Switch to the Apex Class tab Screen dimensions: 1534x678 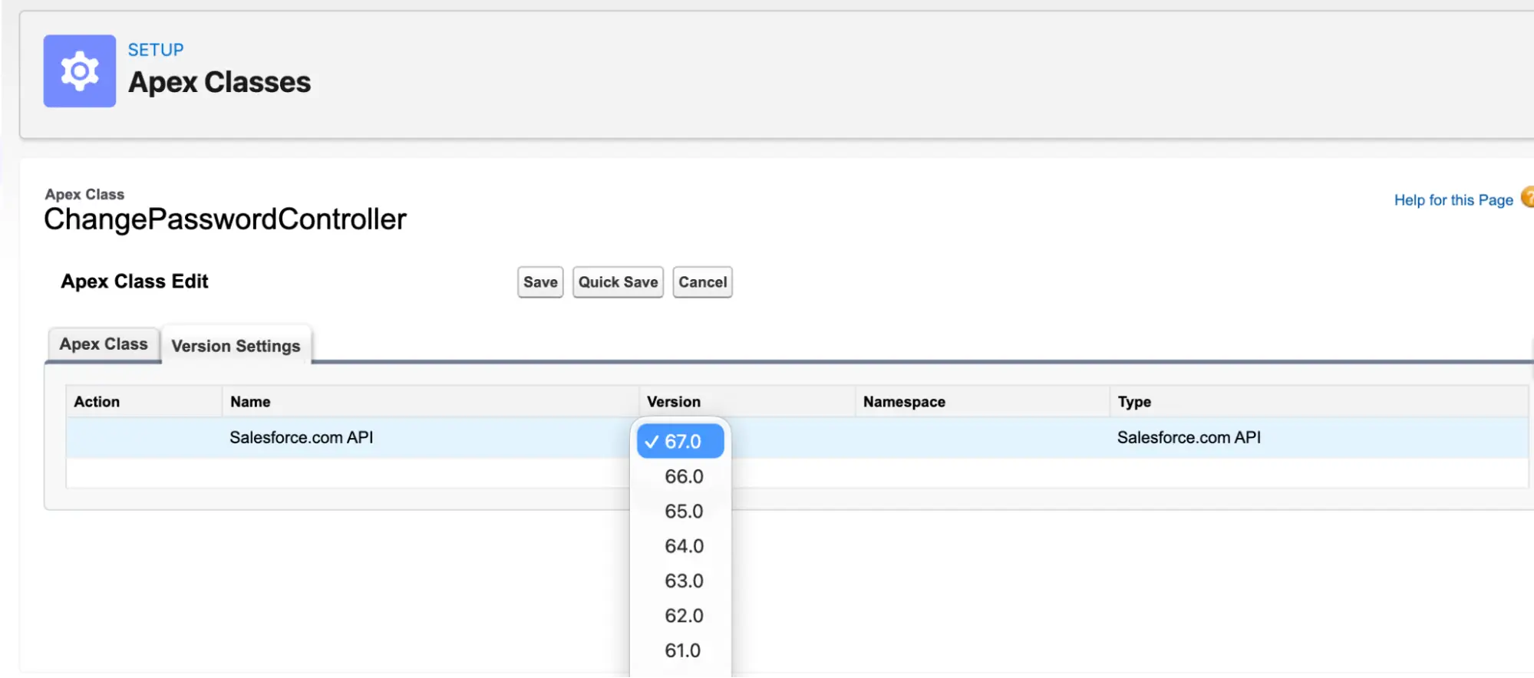(x=104, y=344)
